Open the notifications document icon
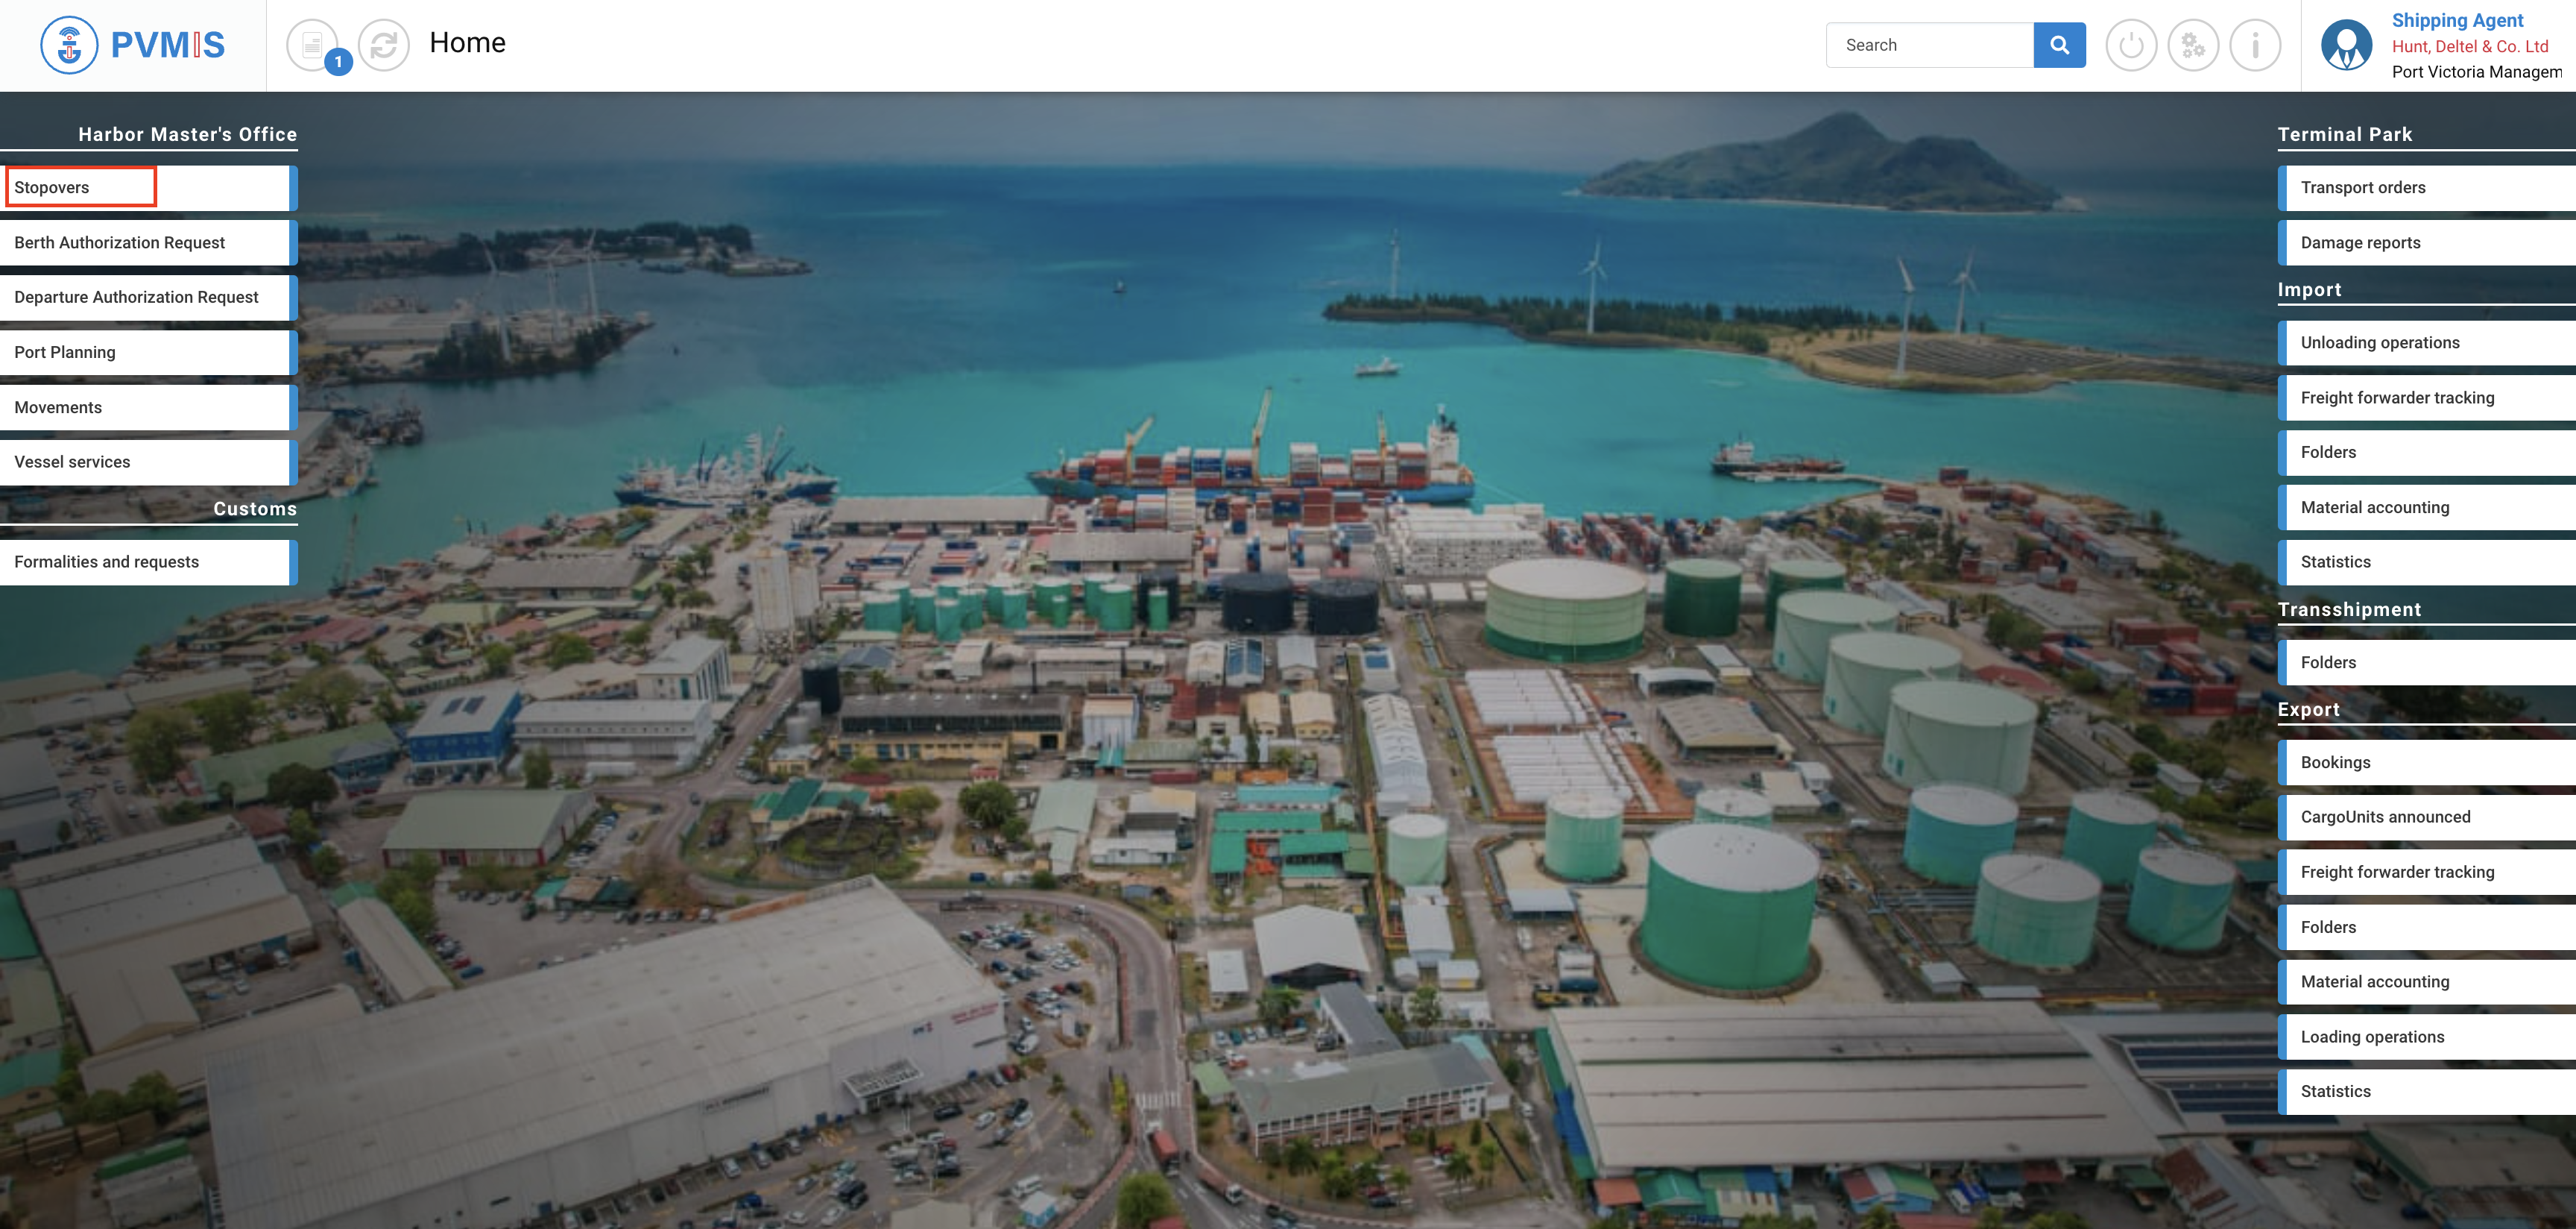 (313, 45)
